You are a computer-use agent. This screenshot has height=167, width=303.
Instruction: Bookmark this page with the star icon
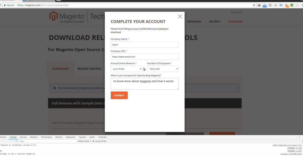(x=254, y=5)
